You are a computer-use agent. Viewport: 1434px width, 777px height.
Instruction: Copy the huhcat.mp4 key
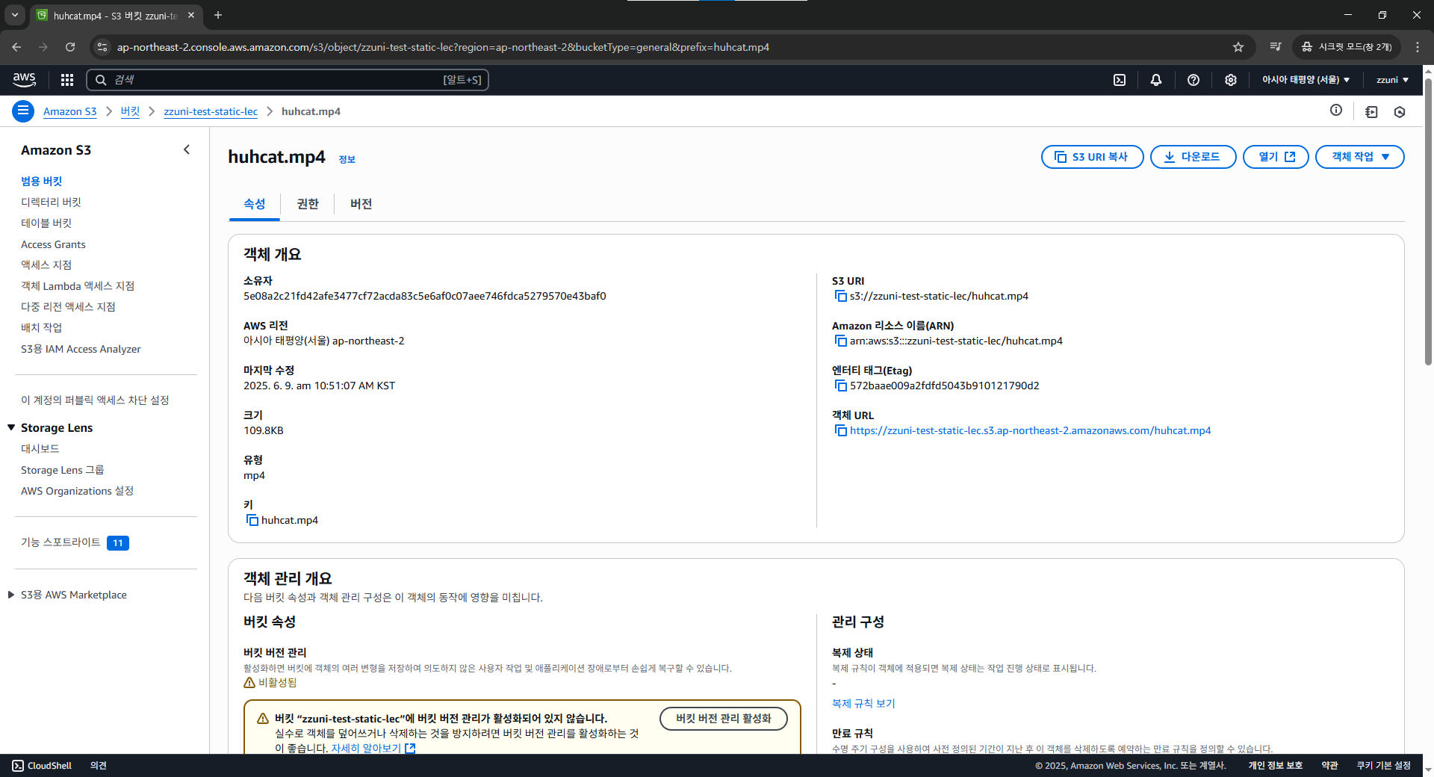click(252, 520)
